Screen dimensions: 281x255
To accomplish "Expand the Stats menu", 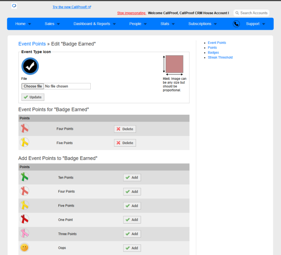I will tap(167, 24).
